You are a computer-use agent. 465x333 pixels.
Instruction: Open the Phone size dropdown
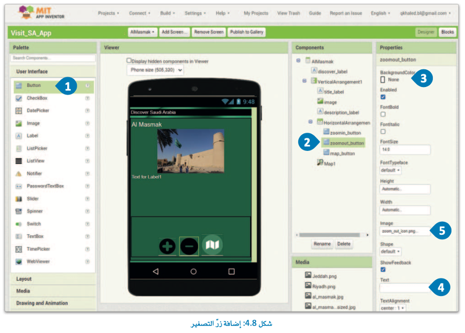pos(156,70)
